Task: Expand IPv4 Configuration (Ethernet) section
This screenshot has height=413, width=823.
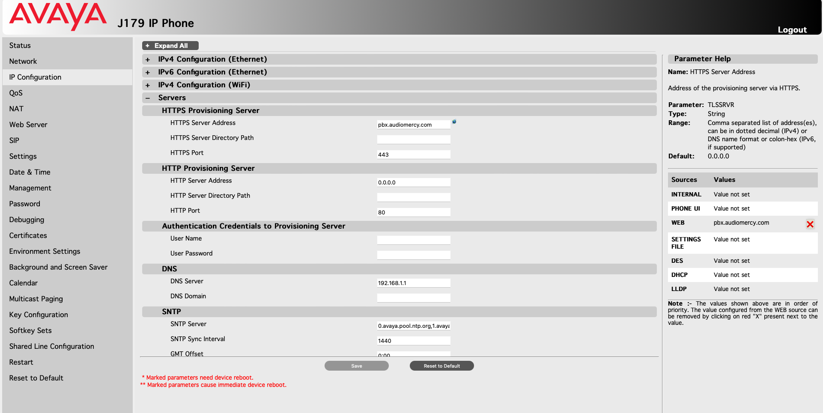Action: (x=399, y=59)
